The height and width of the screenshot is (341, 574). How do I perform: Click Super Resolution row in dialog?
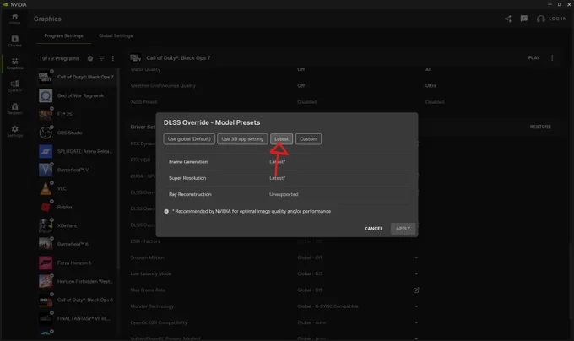click(x=287, y=178)
